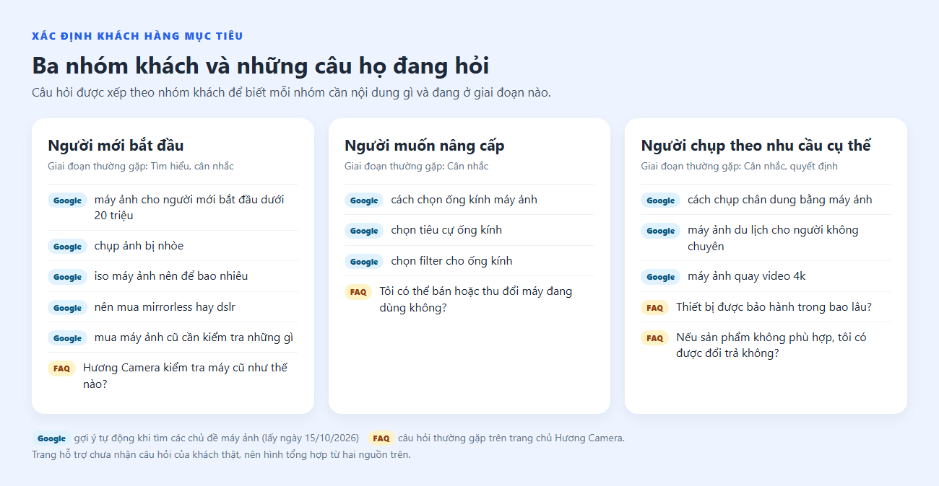Click the Google badge beside "máy ảnh quay video 4k"
The width and height of the screenshot is (939, 486).
click(x=660, y=277)
